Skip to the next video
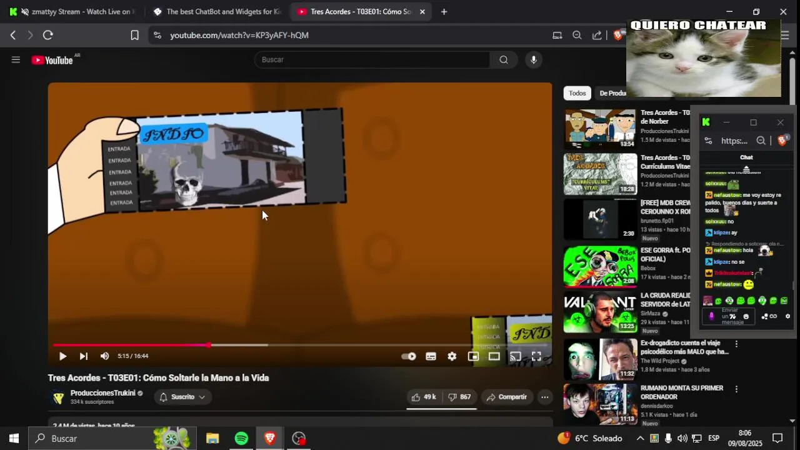Image resolution: width=800 pixels, height=450 pixels. click(83, 356)
